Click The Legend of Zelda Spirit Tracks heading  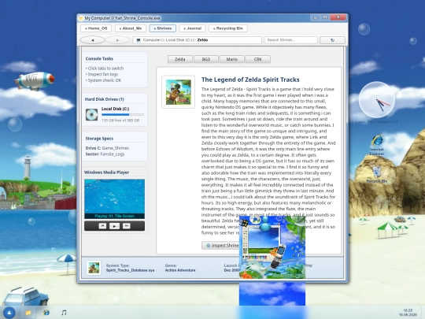(250, 80)
